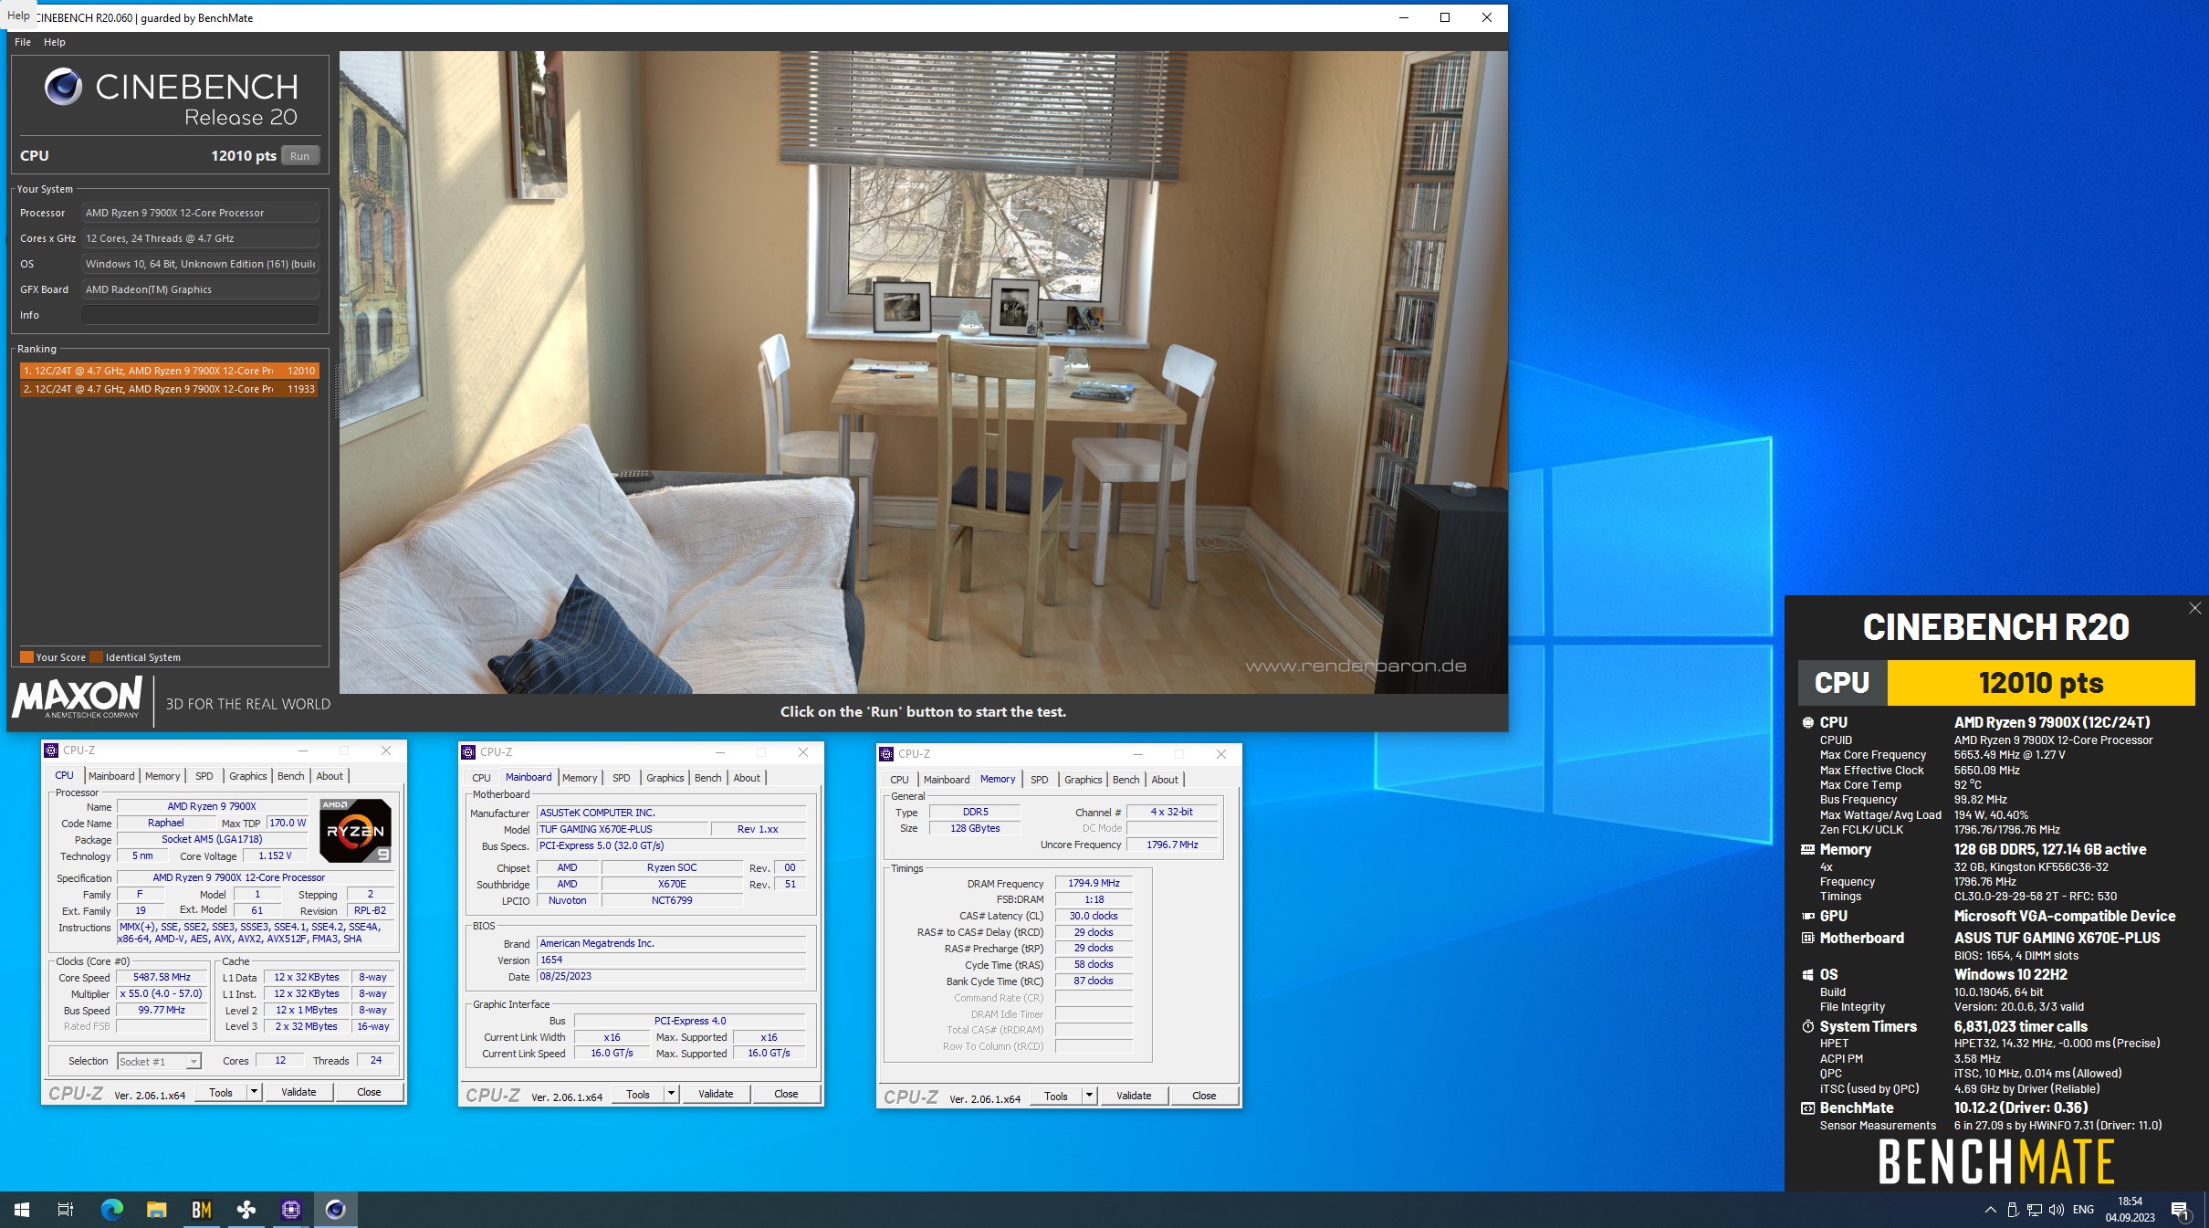Click the TUF GAMING X670E-PLUS model field

pos(623,829)
